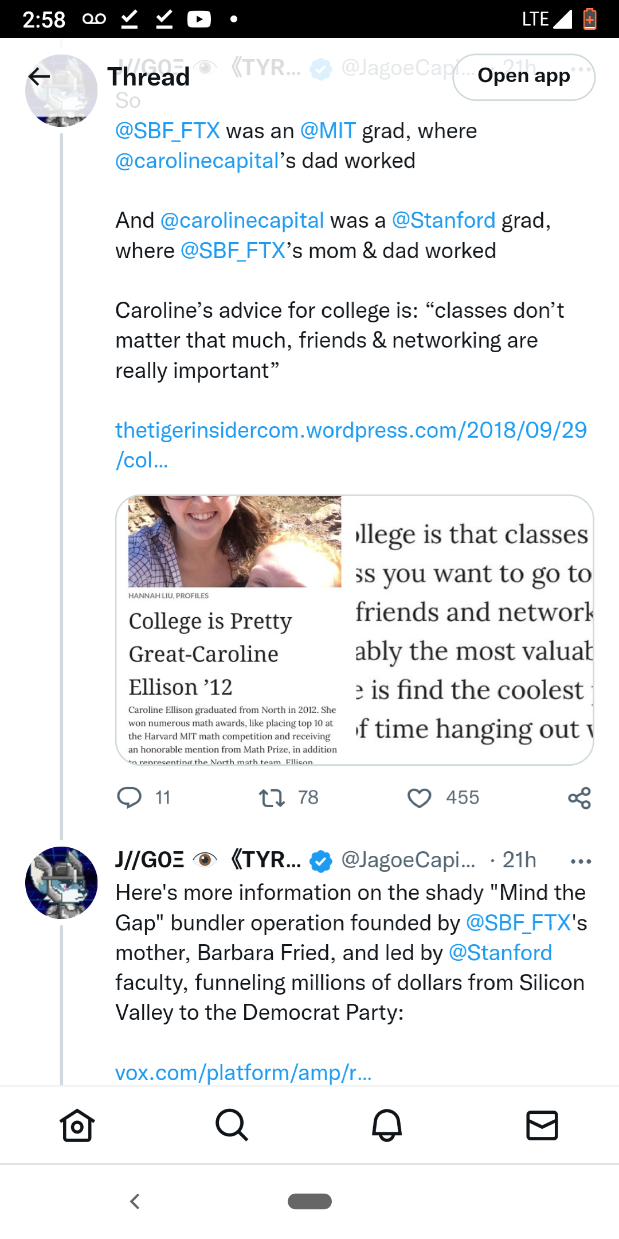Open the messages envelope icon
This screenshot has height=1239, width=619.
click(542, 1125)
